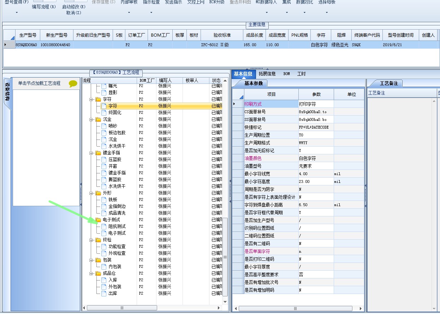Click document icon beside 阻抗测试
Screen dimensions: 440x314
click(104, 226)
